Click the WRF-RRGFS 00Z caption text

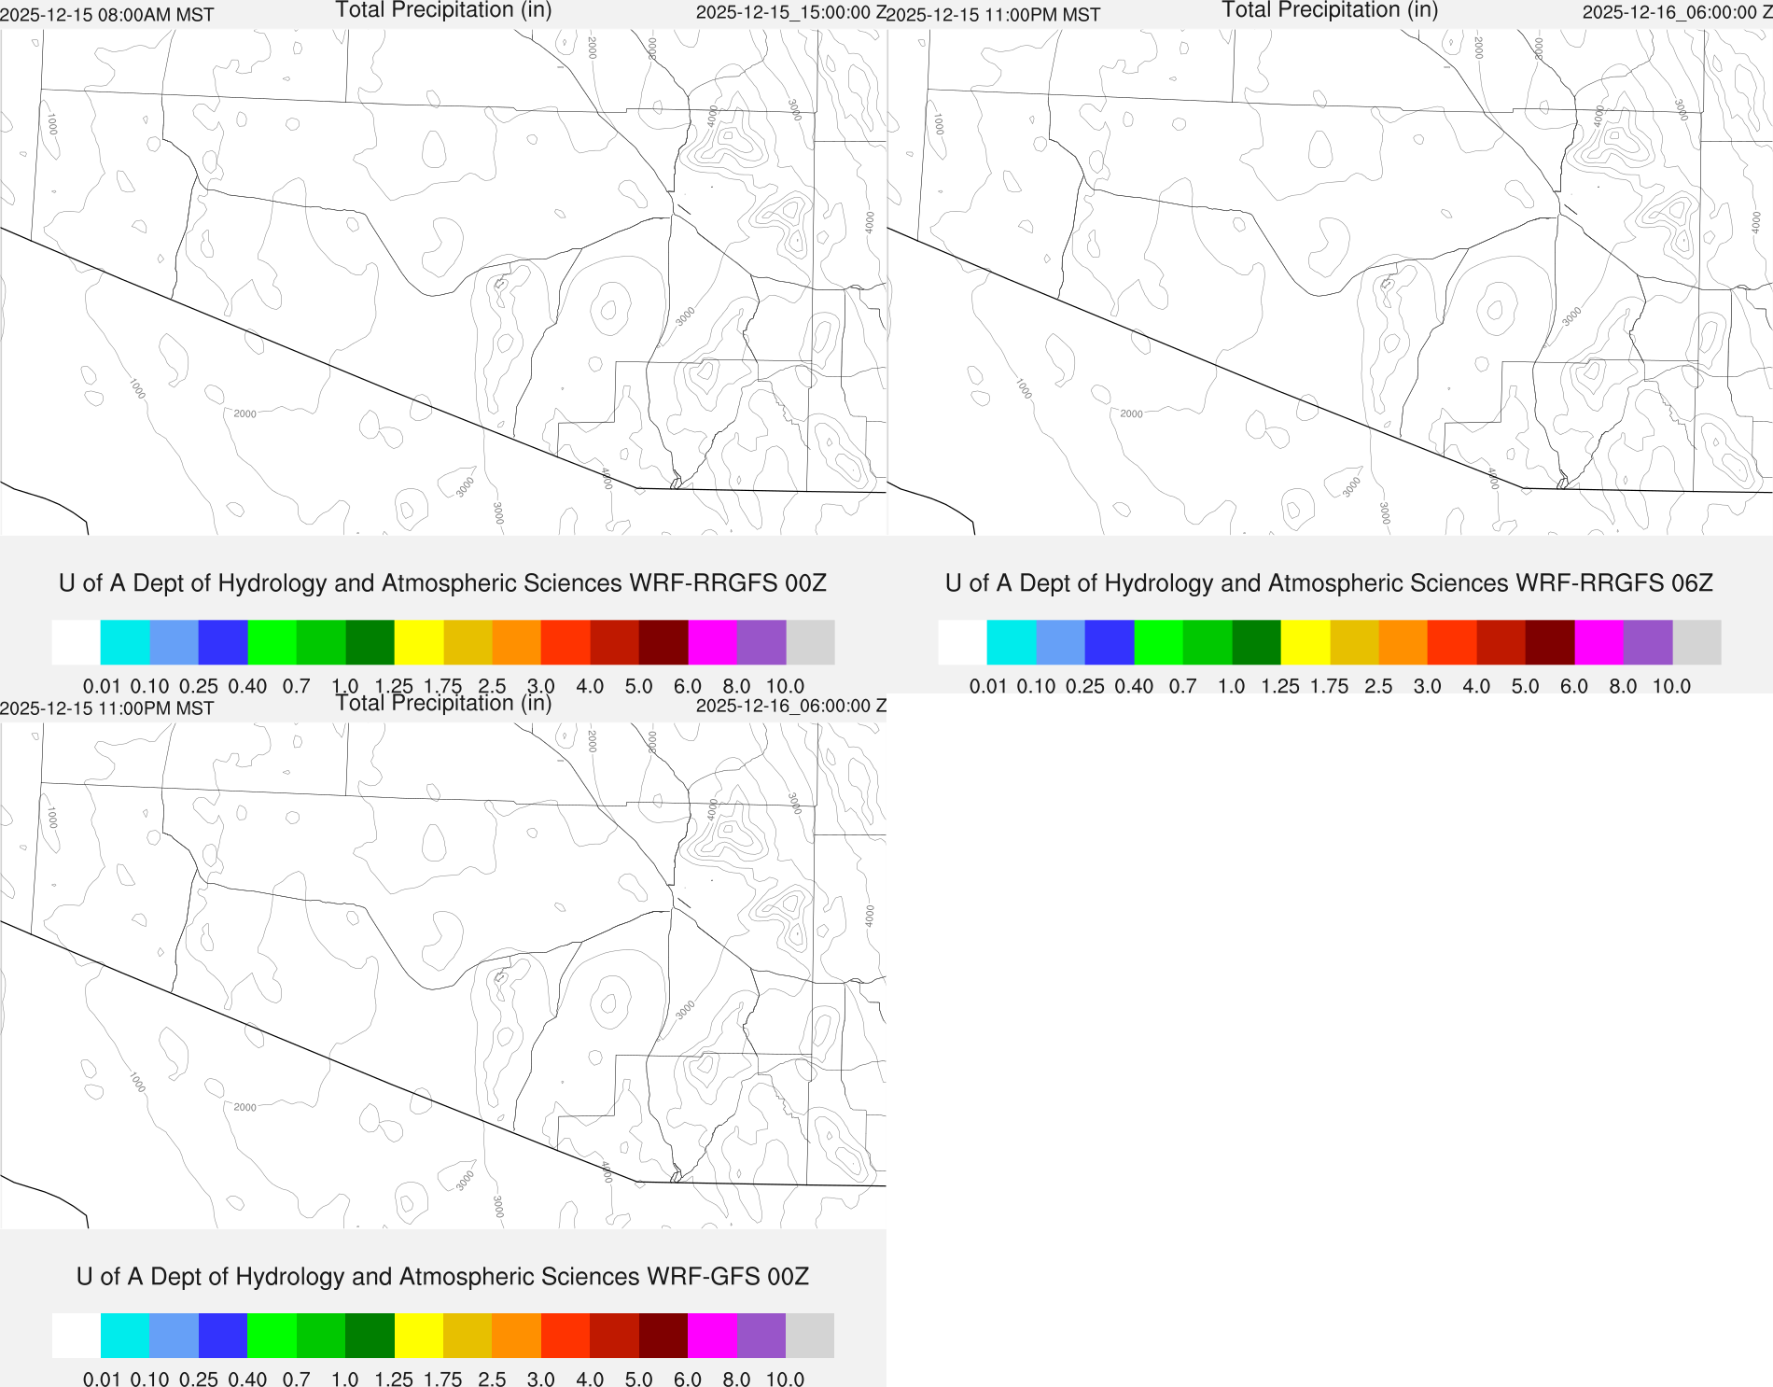[443, 583]
